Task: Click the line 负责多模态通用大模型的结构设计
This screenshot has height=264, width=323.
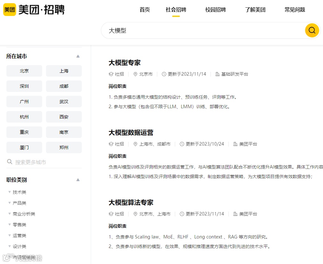Action: pyautogui.click(x=173, y=97)
